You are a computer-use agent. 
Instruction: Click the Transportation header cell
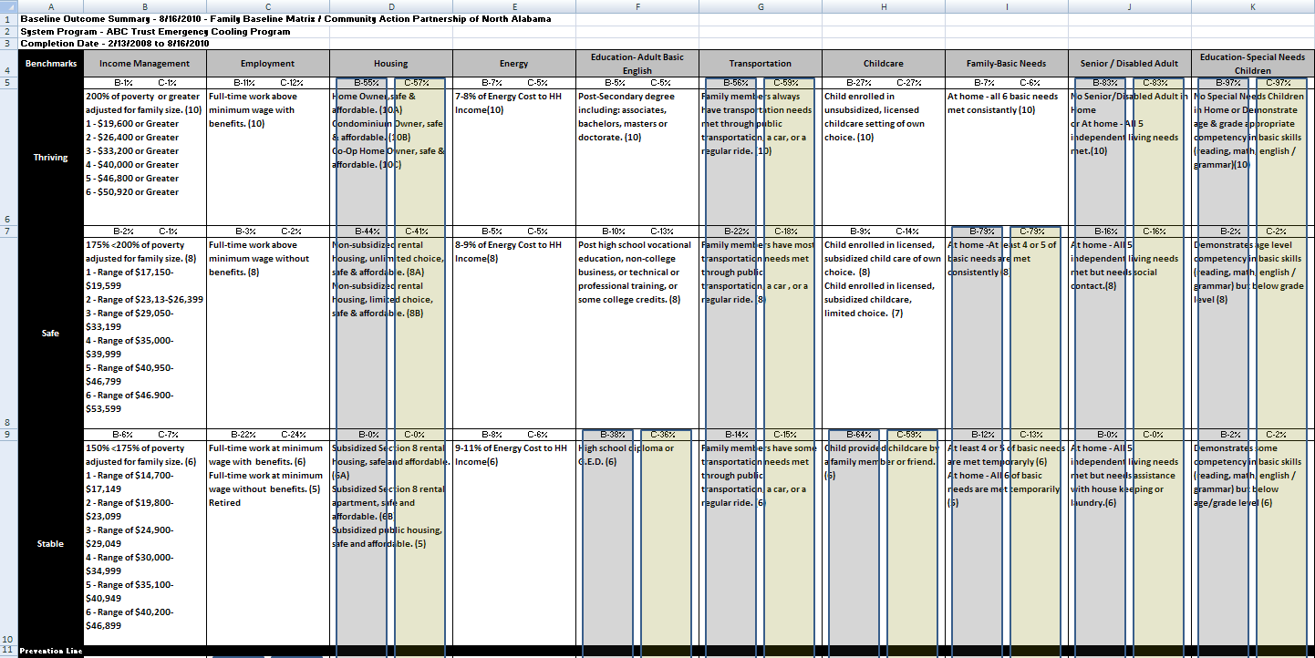point(760,64)
